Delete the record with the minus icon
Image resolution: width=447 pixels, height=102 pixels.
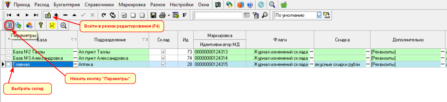click(65, 15)
